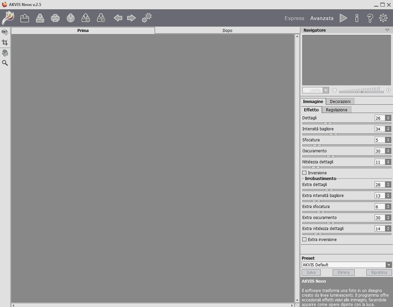
Task: Click the Intensità bagliore stepper arrows
Action: pos(388,129)
